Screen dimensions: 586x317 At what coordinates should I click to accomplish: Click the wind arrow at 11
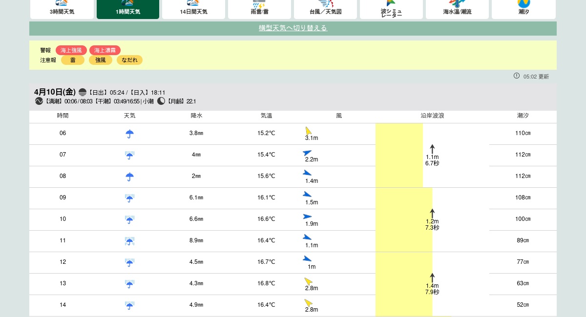click(307, 237)
